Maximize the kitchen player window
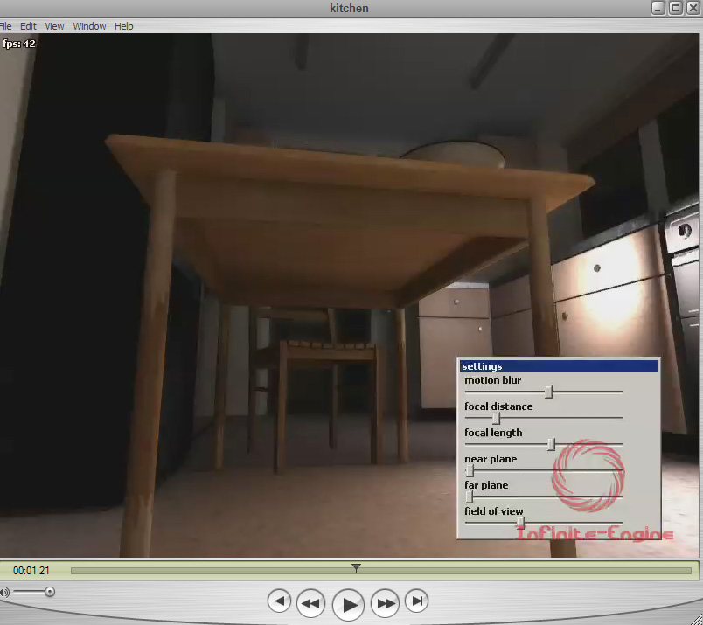The width and height of the screenshot is (703, 625). [x=675, y=8]
